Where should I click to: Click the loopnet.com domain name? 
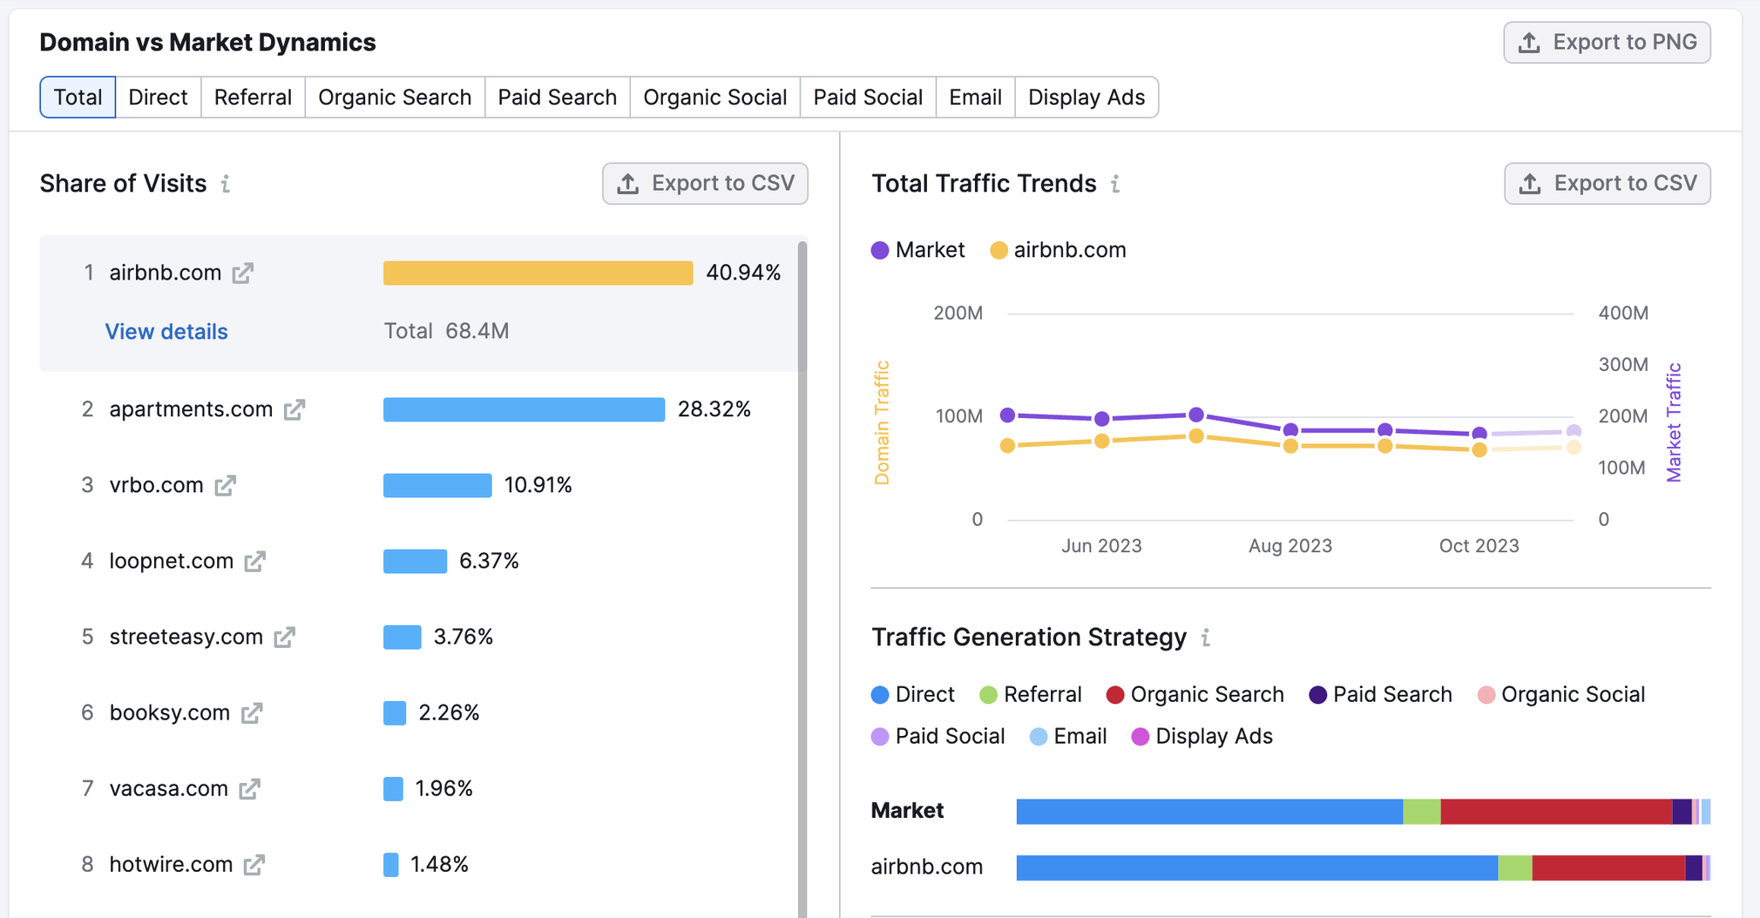click(x=171, y=561)
